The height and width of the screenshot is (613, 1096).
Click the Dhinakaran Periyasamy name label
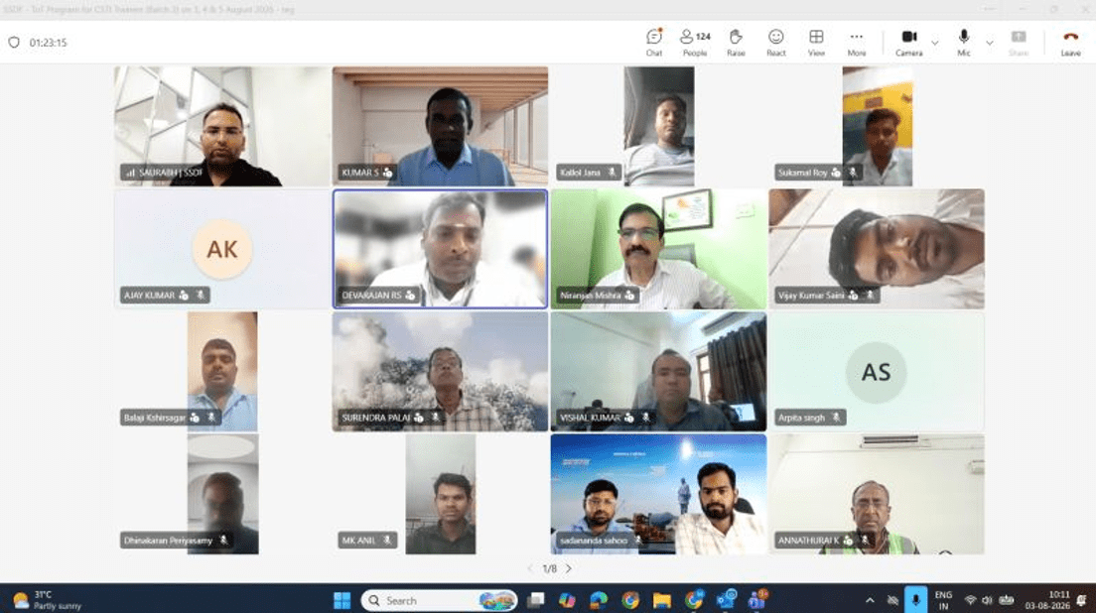coord(168,541)
